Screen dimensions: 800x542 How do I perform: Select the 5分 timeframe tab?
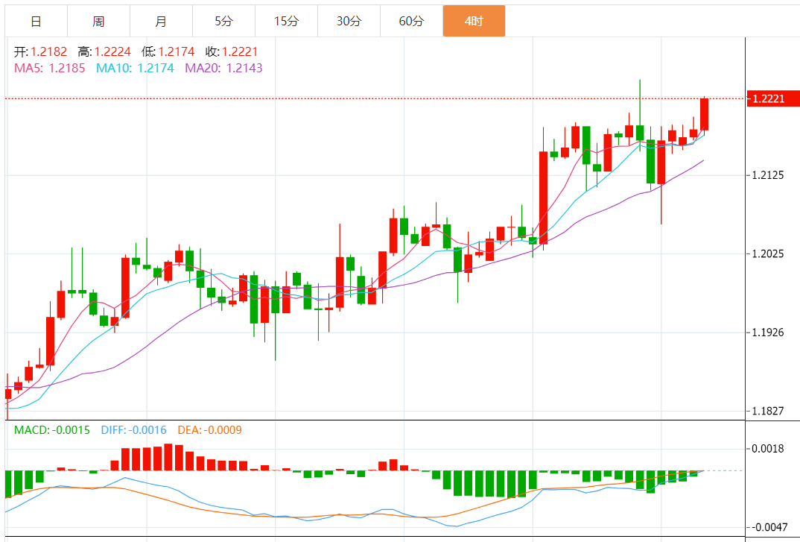(223, 21)
